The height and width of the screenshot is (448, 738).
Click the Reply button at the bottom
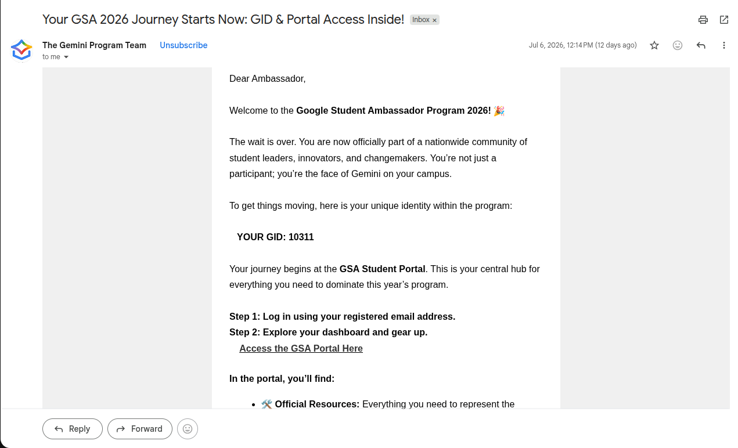[73, 429]
